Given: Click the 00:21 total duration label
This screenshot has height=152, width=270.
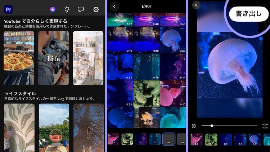Looking at the screenshot, I should 265,128.
